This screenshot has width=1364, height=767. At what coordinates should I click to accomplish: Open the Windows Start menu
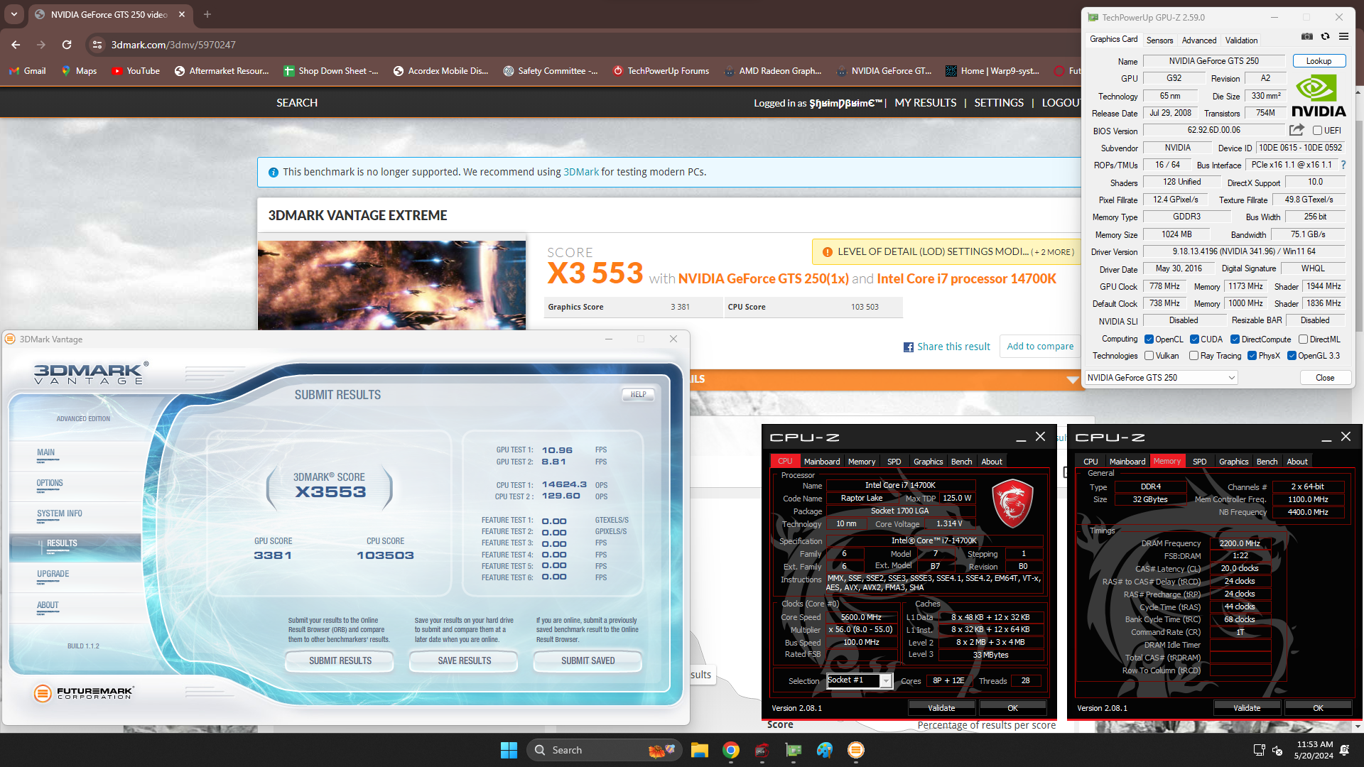tap(509, 750)
